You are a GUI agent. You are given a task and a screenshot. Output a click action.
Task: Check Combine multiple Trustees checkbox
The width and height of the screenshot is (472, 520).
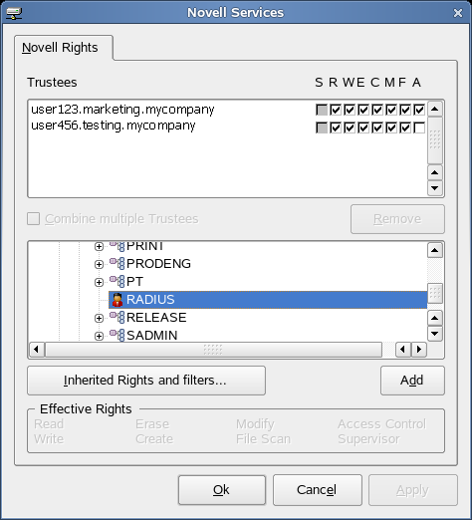33,219
